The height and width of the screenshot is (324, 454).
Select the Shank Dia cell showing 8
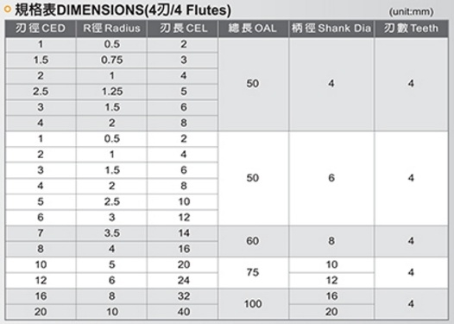pyautogui.click(x=331, y=241)
